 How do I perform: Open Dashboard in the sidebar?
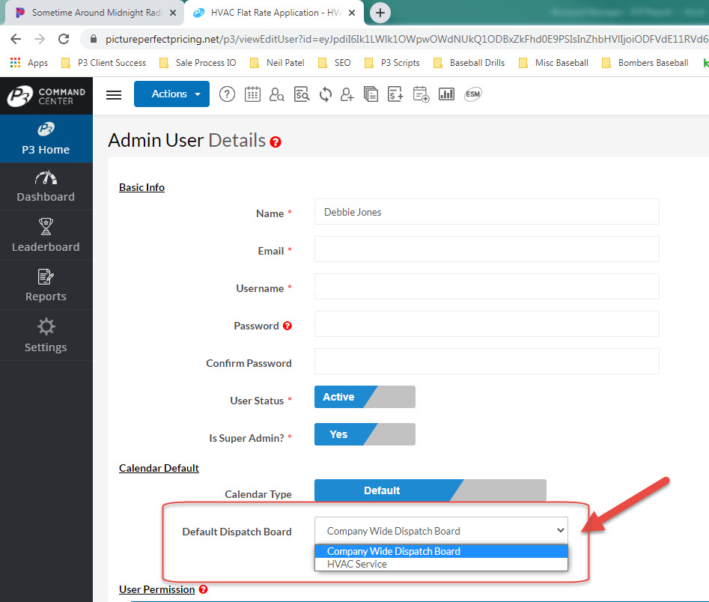click(46, 186)
